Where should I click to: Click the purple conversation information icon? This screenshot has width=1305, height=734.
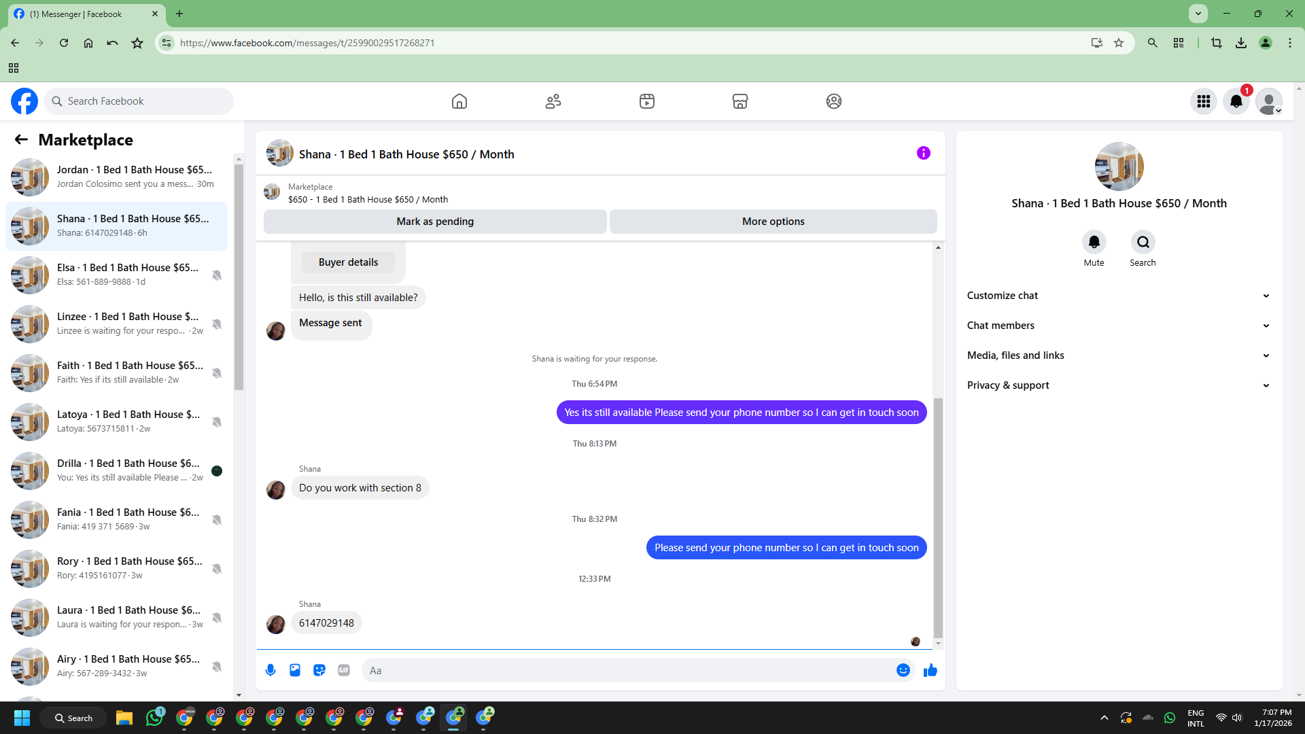(923, 153)
